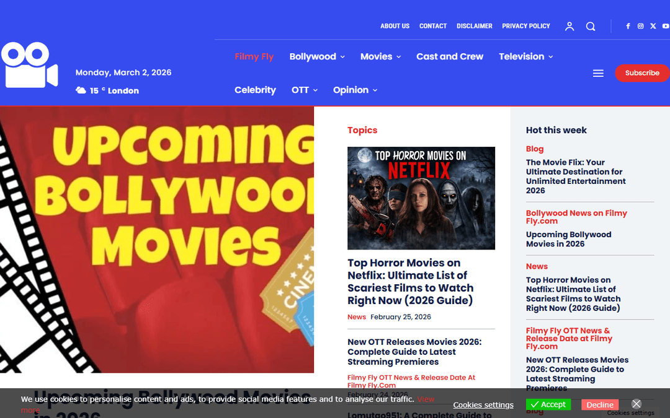The image size is (670, 418).
Task: Click the Monday, March 2, 2026 date text
Action: (x=123, y=72)
